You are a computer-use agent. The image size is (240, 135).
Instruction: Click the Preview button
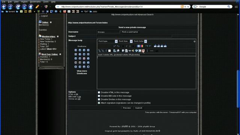click(x=127, y=108)
